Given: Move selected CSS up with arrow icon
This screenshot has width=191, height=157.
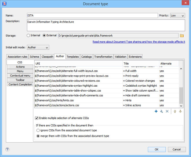Looking at the screenshot, I should pos(175,111).
